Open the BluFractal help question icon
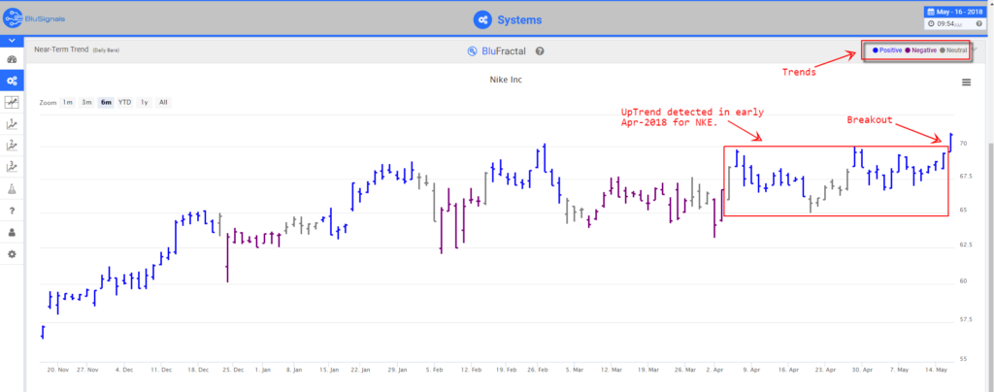Screen dimensions: 994x392 (x=540, y=51)
